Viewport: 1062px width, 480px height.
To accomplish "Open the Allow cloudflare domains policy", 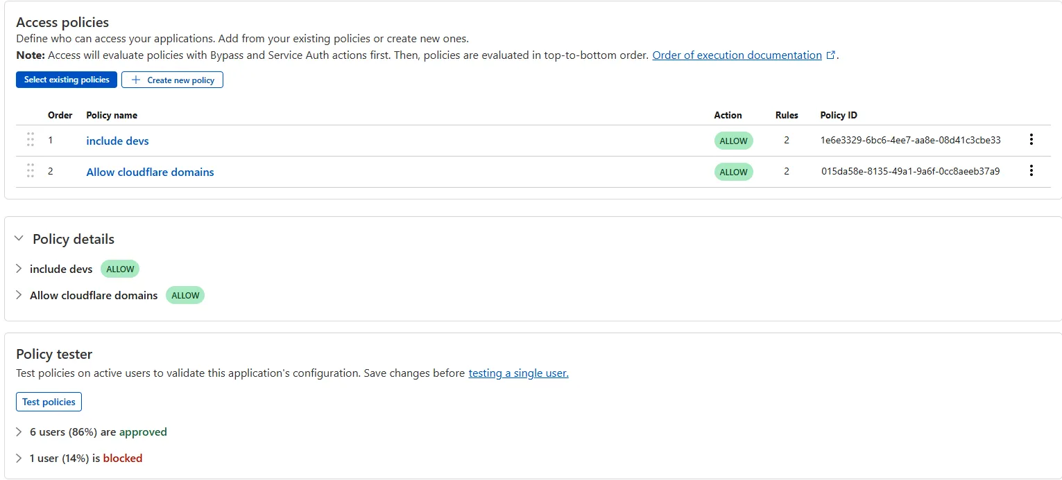I will 150,172.
